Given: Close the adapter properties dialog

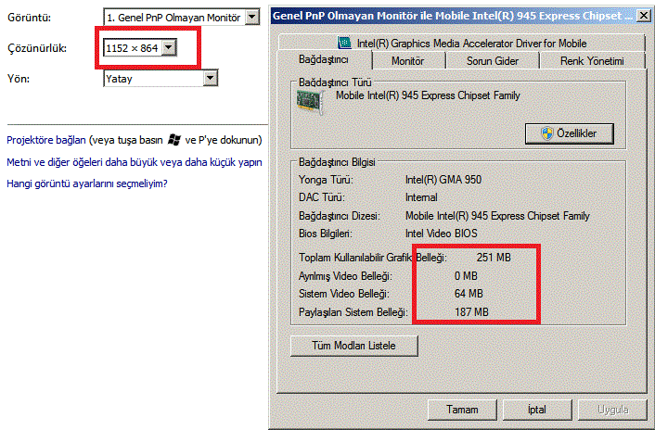Looking at the screenshot, I should coord(643,16).
